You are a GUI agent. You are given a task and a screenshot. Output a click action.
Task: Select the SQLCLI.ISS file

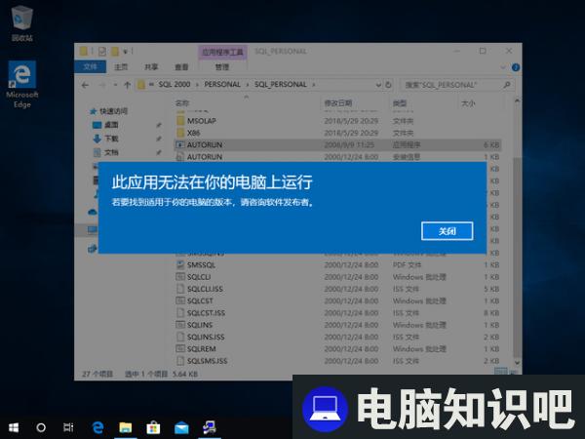(337, 289)
